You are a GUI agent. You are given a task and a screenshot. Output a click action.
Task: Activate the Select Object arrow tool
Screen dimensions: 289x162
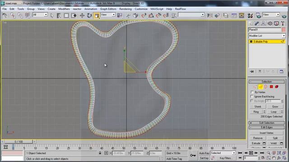coord(52,15)
